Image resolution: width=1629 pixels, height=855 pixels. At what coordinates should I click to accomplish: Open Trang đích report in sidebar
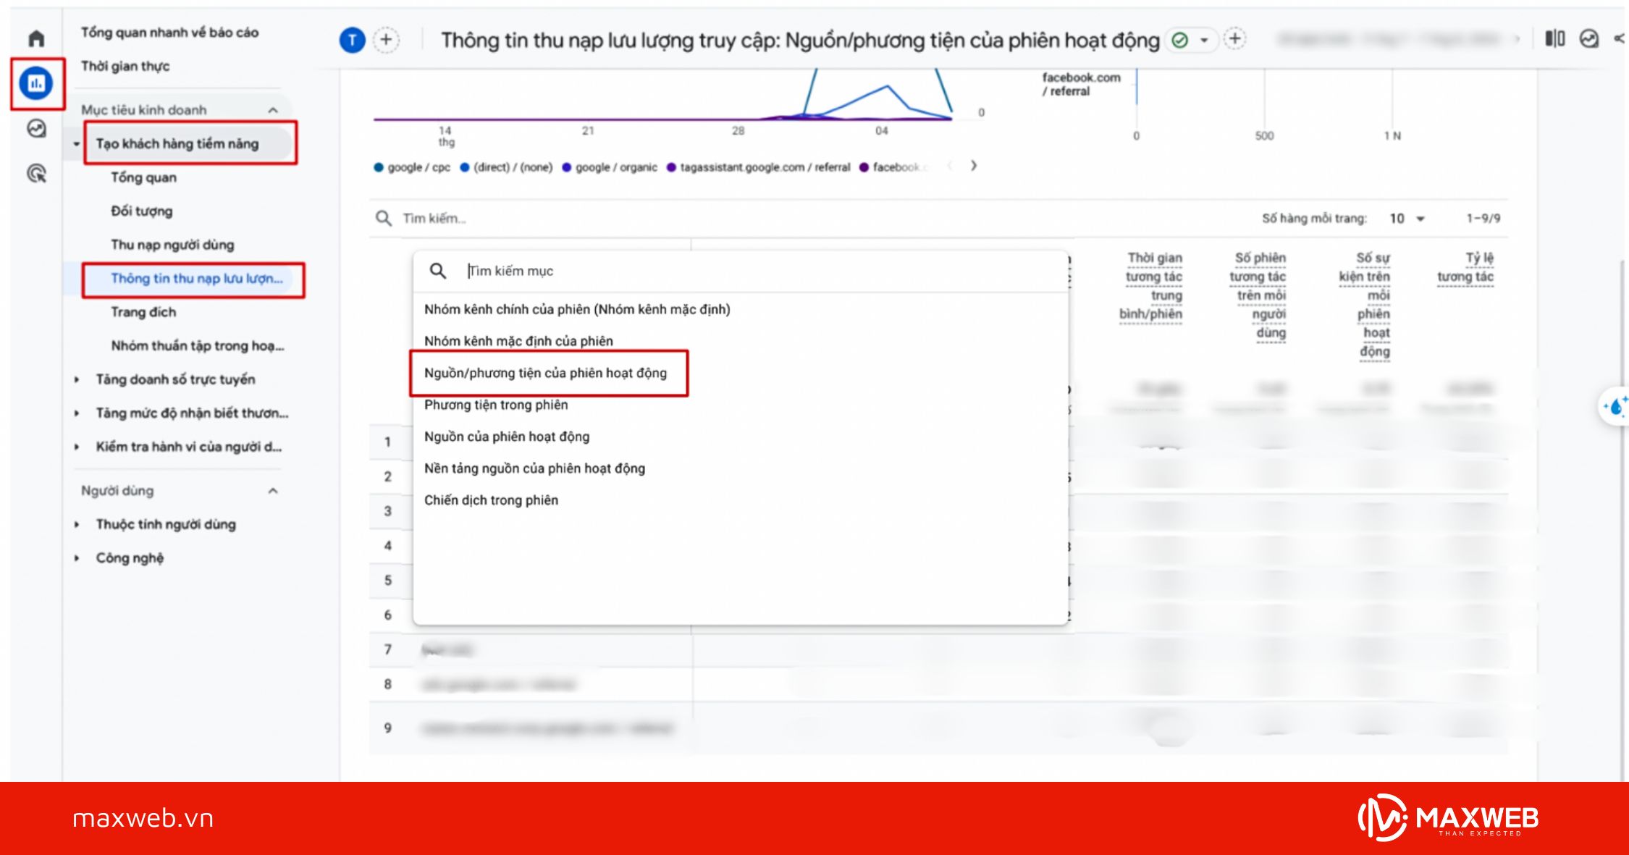tap(143, 312)
